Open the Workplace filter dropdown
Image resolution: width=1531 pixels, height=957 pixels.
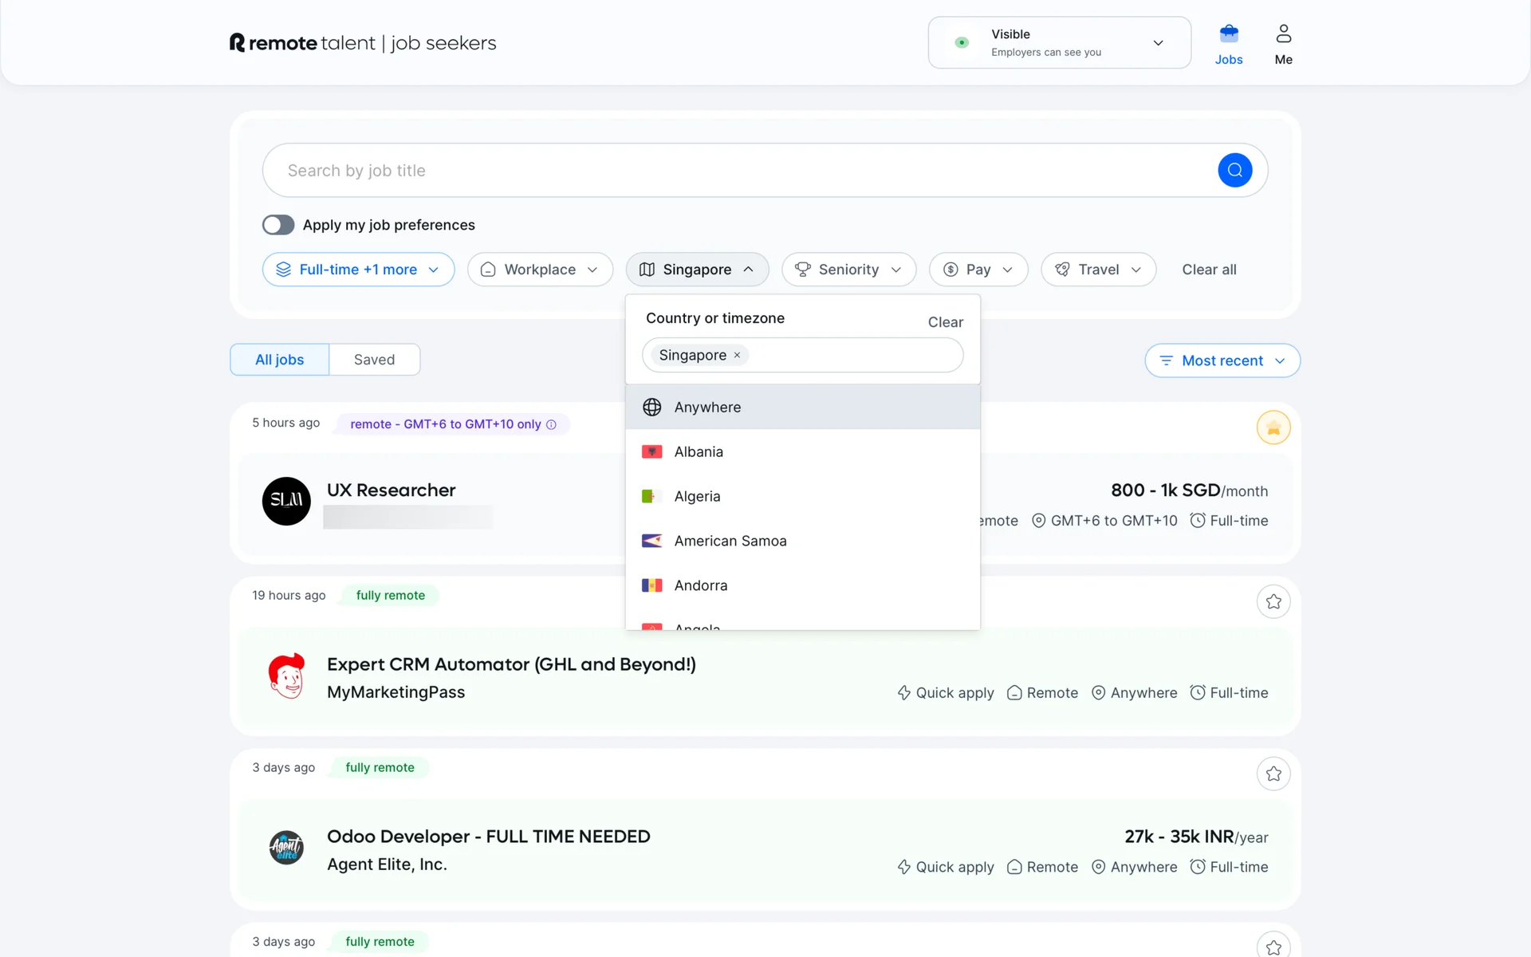pyautogui.click(x=540, y=270)
